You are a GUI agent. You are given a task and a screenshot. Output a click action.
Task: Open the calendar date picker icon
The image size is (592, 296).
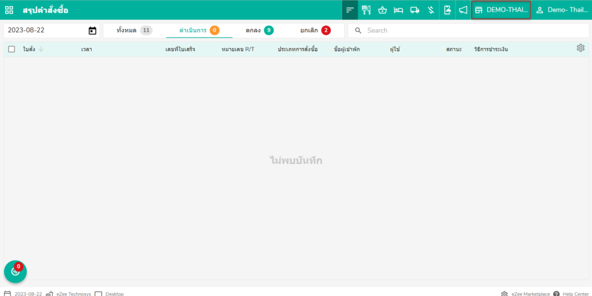click(92, 31)
